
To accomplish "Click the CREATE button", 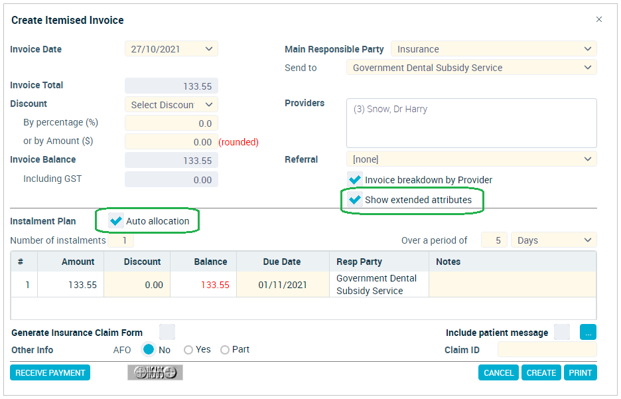I will point(541,372).
